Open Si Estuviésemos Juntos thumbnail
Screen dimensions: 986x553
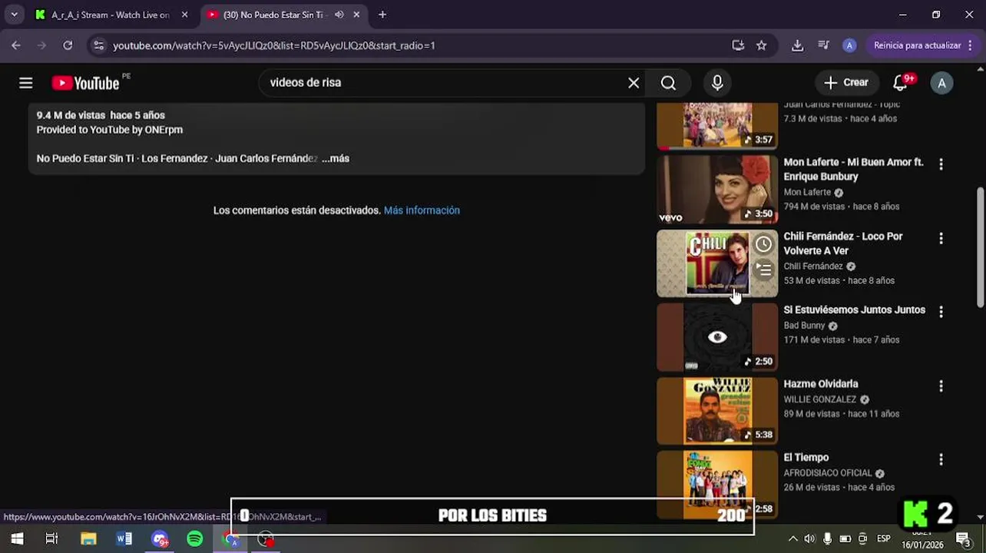(717, 337)
